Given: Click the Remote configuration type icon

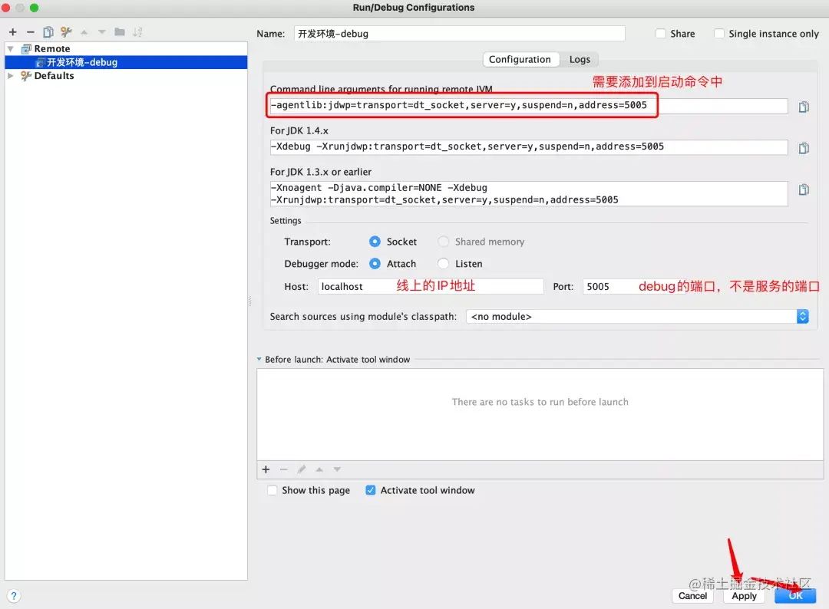Looking at the screenshot, I should click(x=26, y=48).
